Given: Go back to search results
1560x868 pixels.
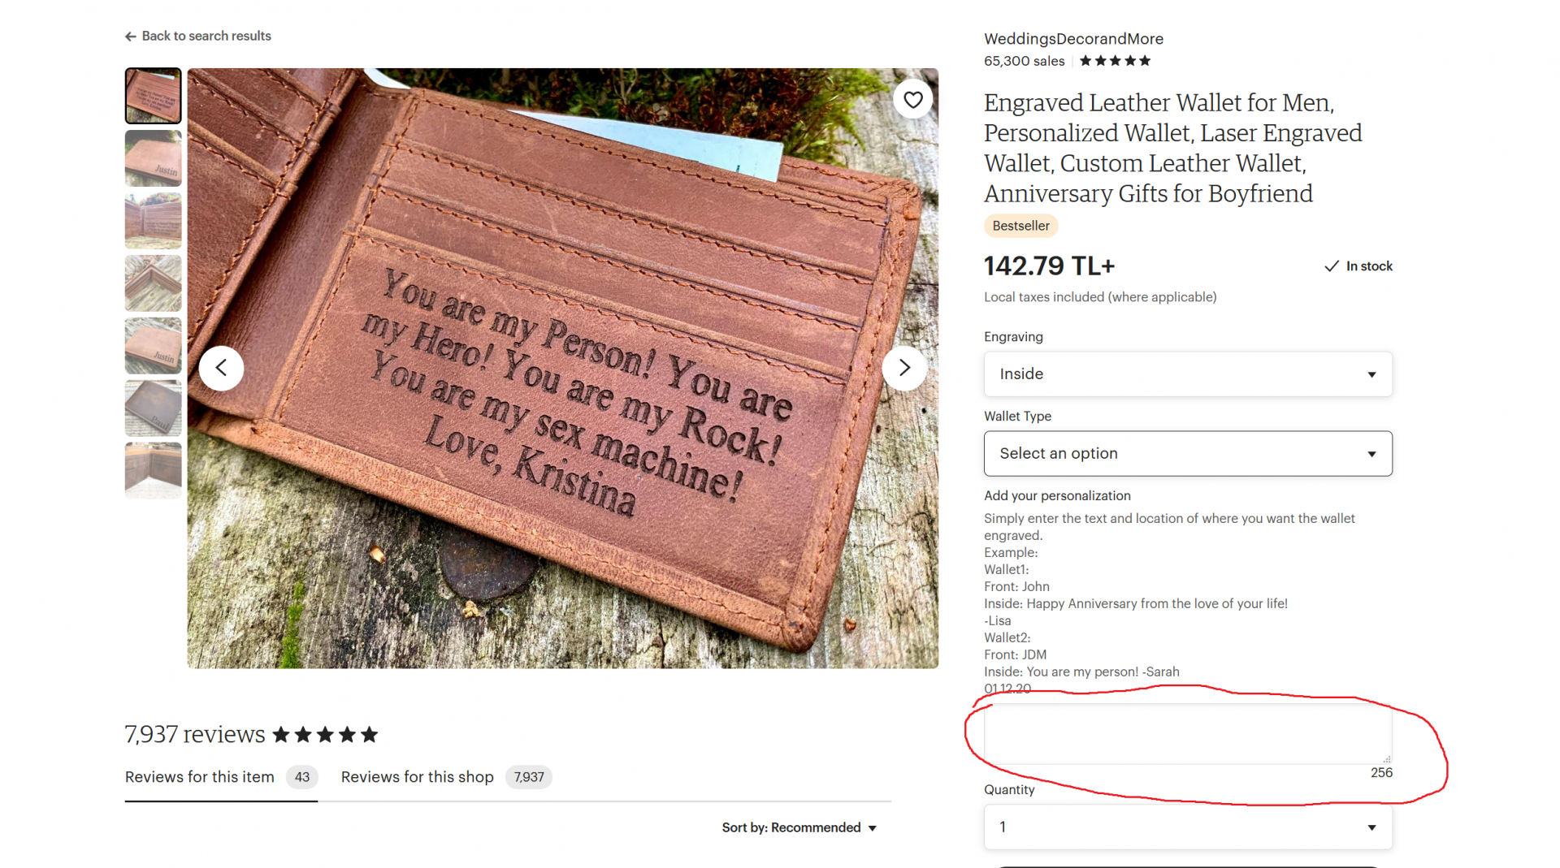Looking at the screenshot, I should (206, 37).
